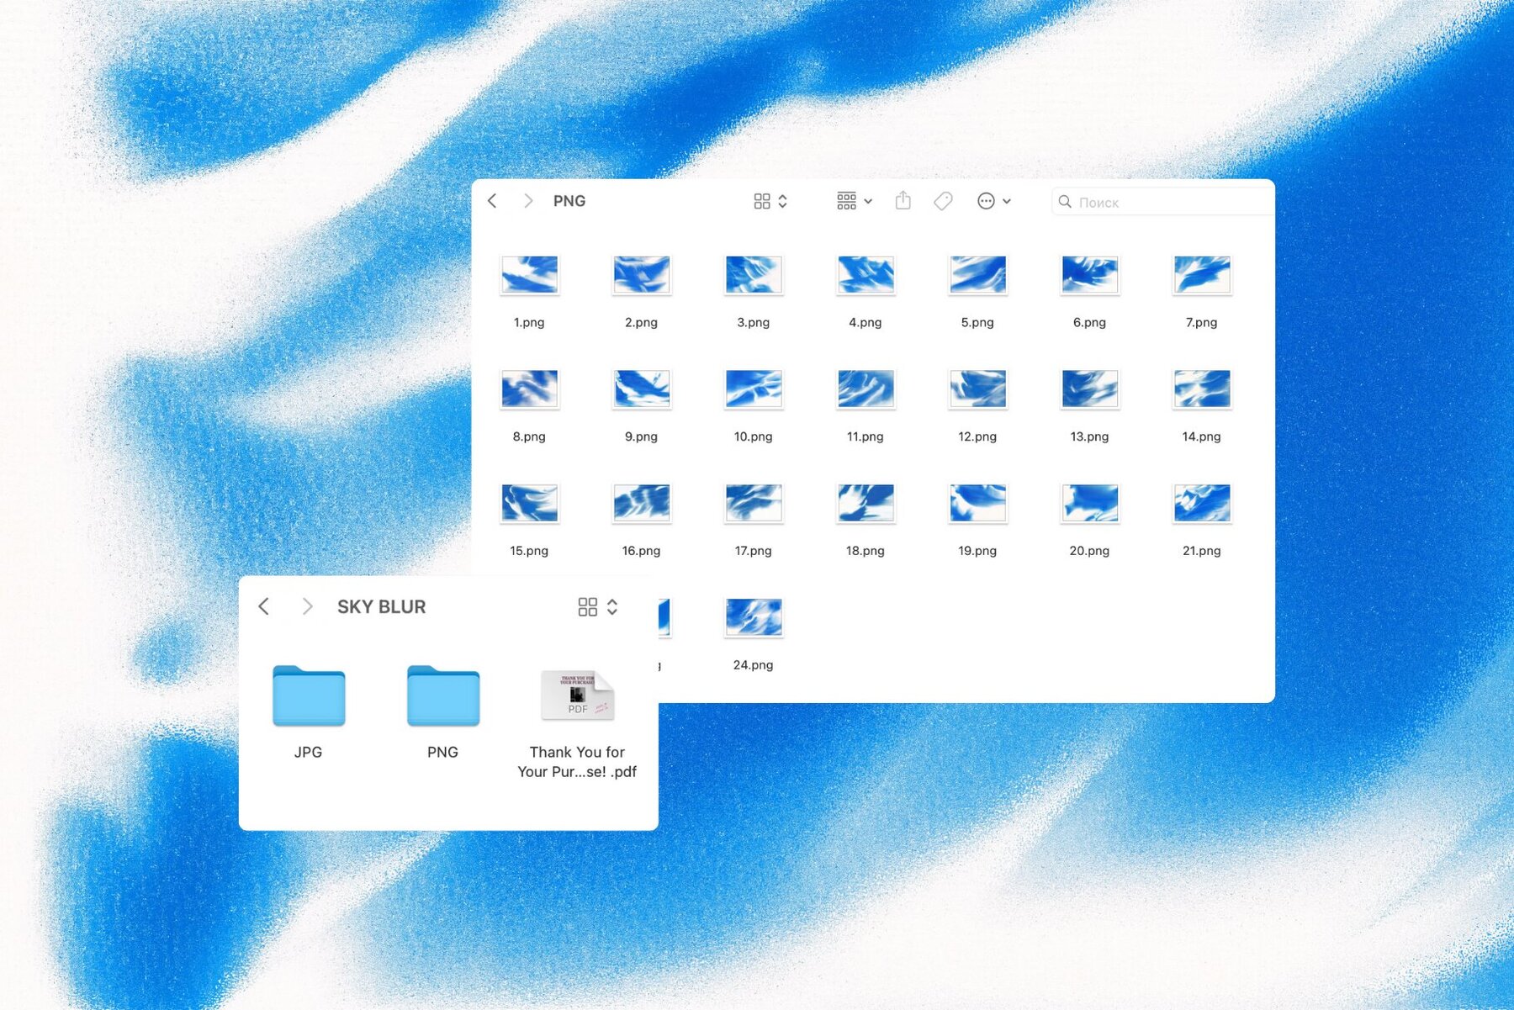Open the view chevrons in SKY BLUR window
The image size is (1514, 1010).
(612, 606)
